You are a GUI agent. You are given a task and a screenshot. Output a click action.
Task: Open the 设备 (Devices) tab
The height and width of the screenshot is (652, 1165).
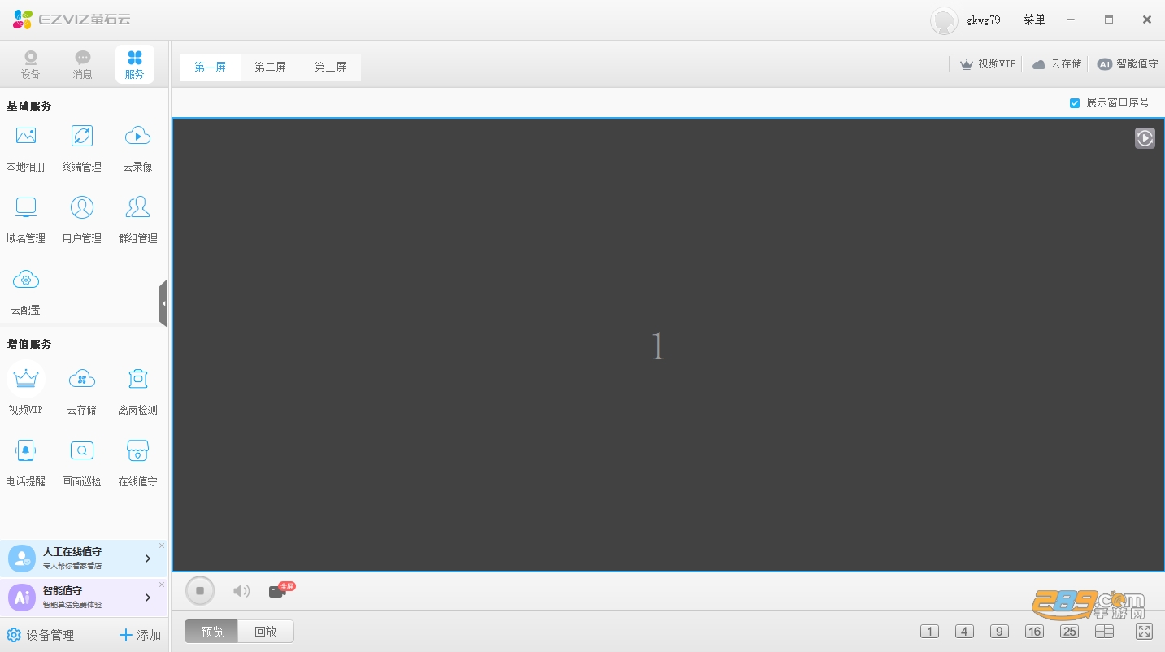30,65
